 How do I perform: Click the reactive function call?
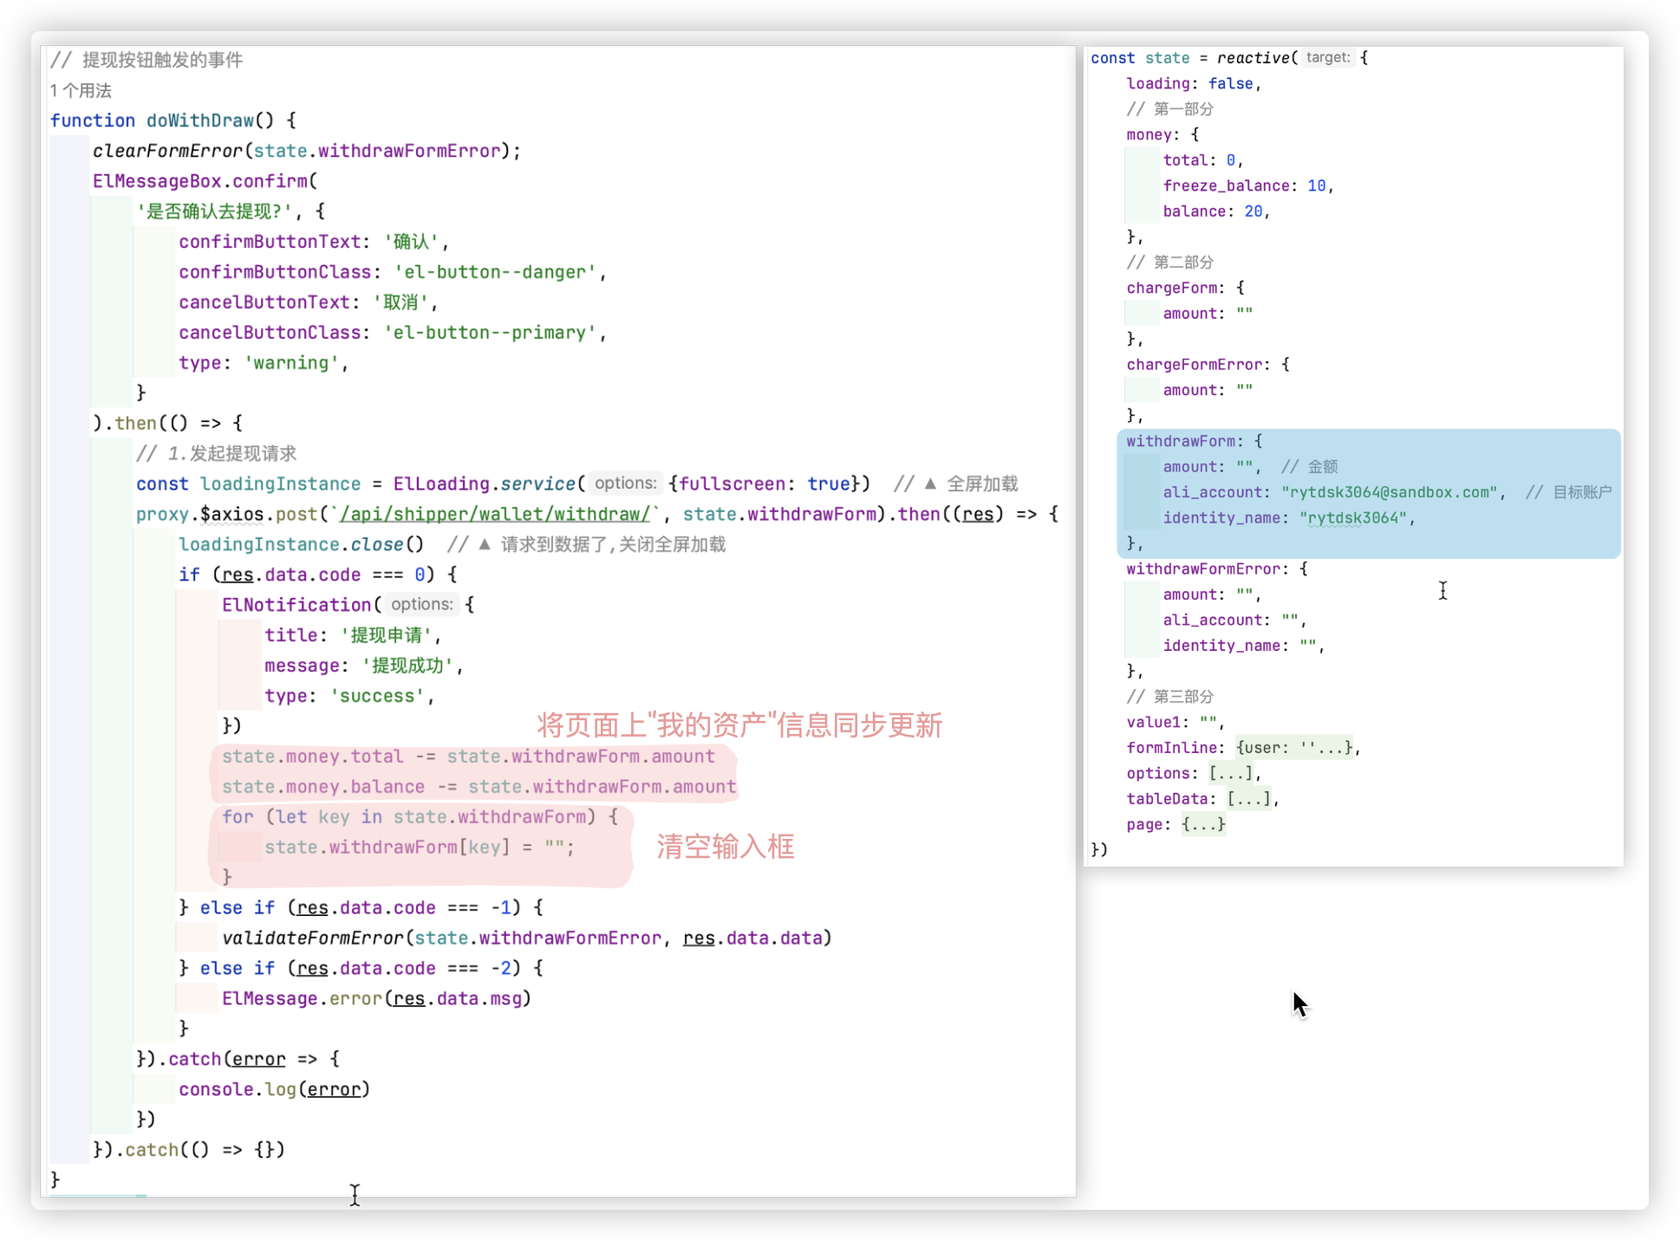[1252, 58]
